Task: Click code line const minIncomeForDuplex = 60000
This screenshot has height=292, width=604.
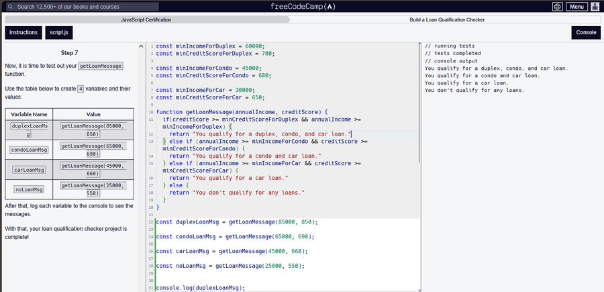Action: tap(210, 46)
